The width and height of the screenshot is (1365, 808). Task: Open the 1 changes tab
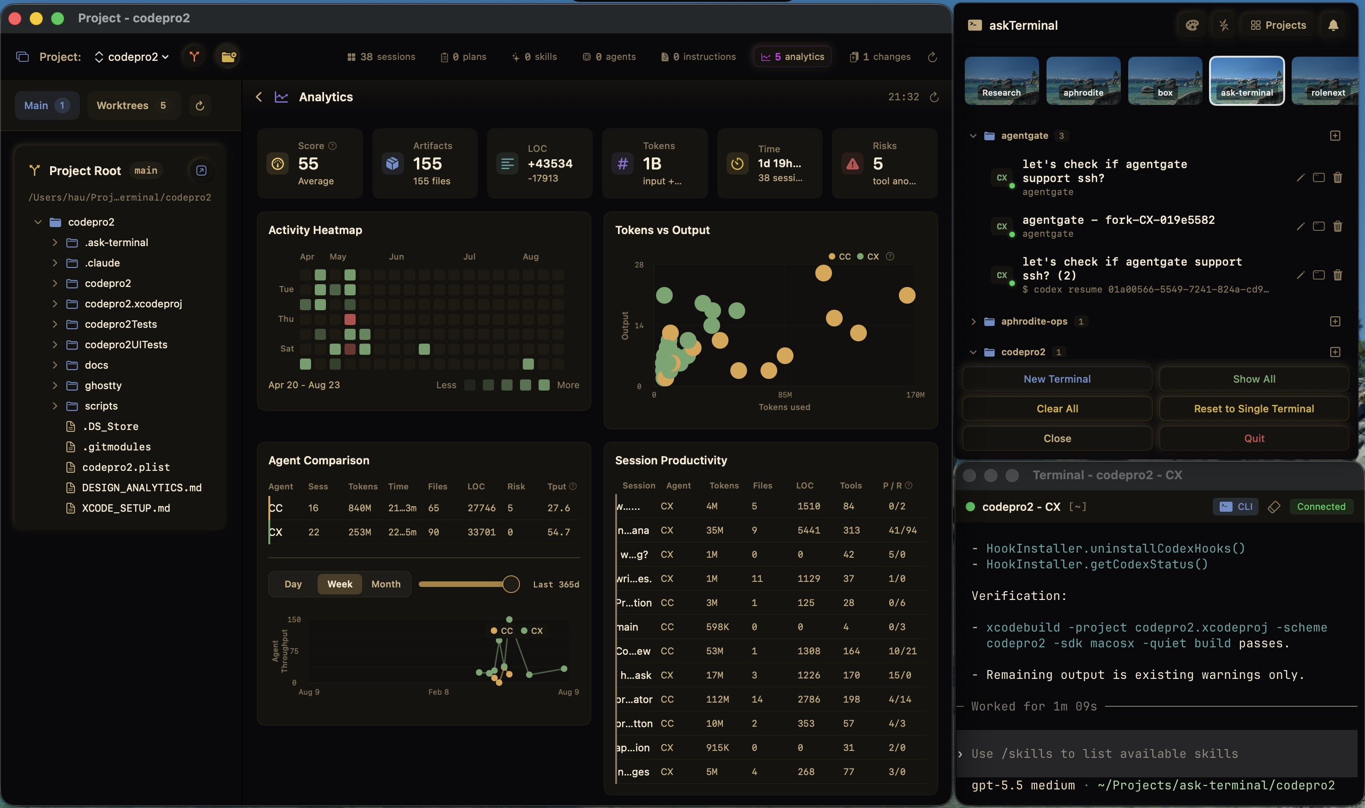point(880,57)
